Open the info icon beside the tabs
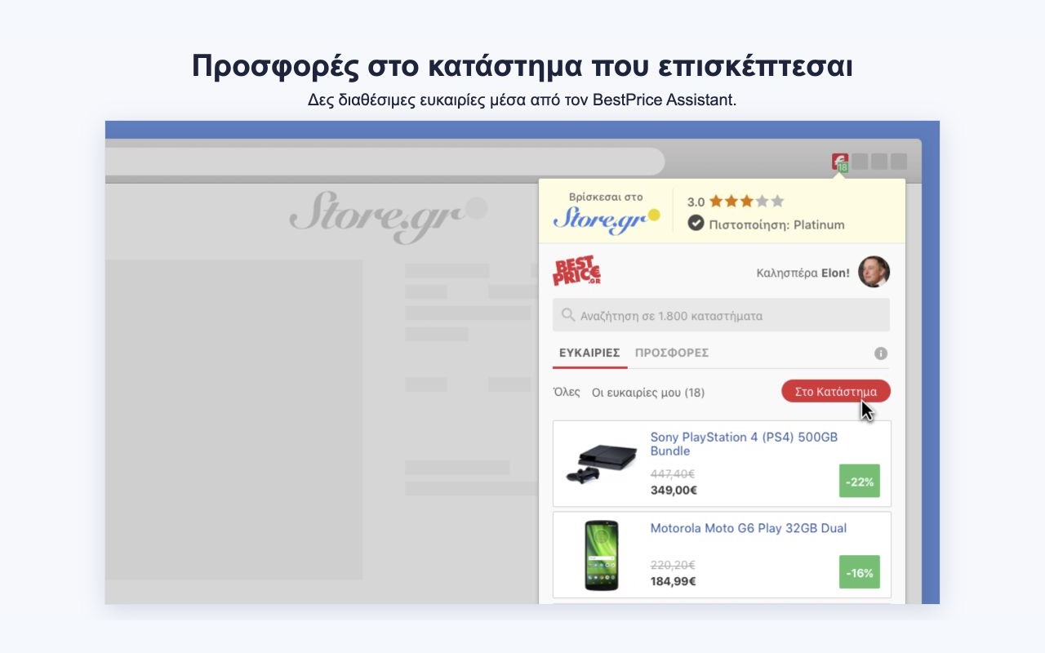1045x653 pixels. tap(881, 353)
